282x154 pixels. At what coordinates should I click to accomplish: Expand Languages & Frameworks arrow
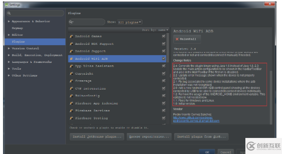(9, 62)
